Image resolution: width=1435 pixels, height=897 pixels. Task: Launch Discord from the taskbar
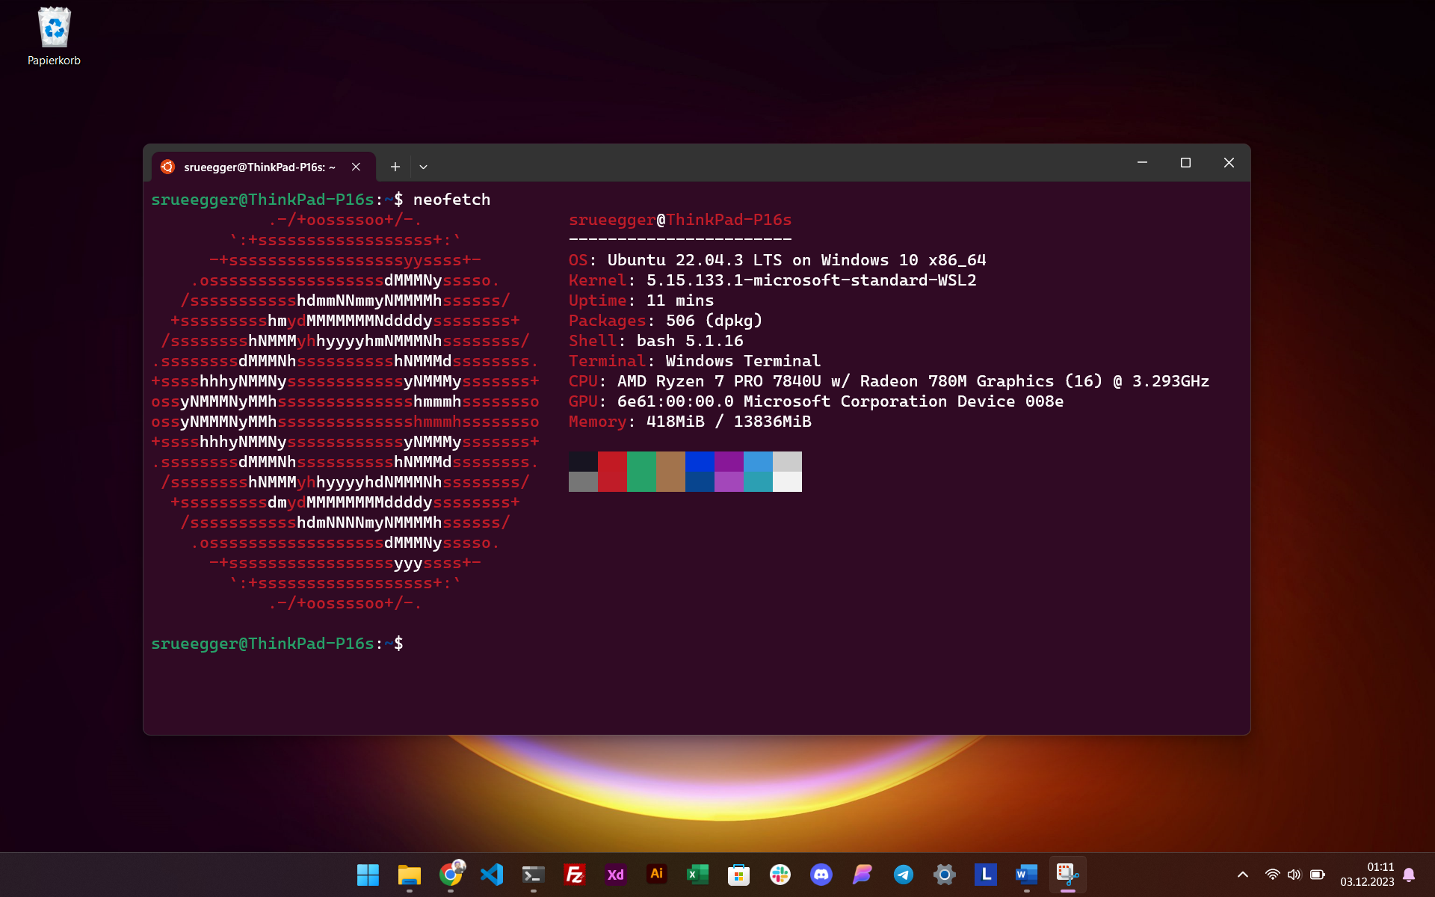821,875
